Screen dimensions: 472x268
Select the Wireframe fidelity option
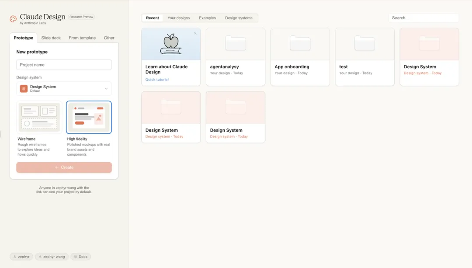click(x=40, y=117)
